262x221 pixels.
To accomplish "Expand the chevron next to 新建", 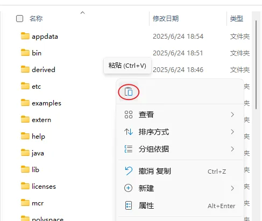I will [232, 188].
